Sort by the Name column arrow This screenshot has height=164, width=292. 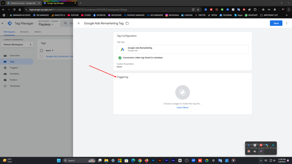(52, 51)
